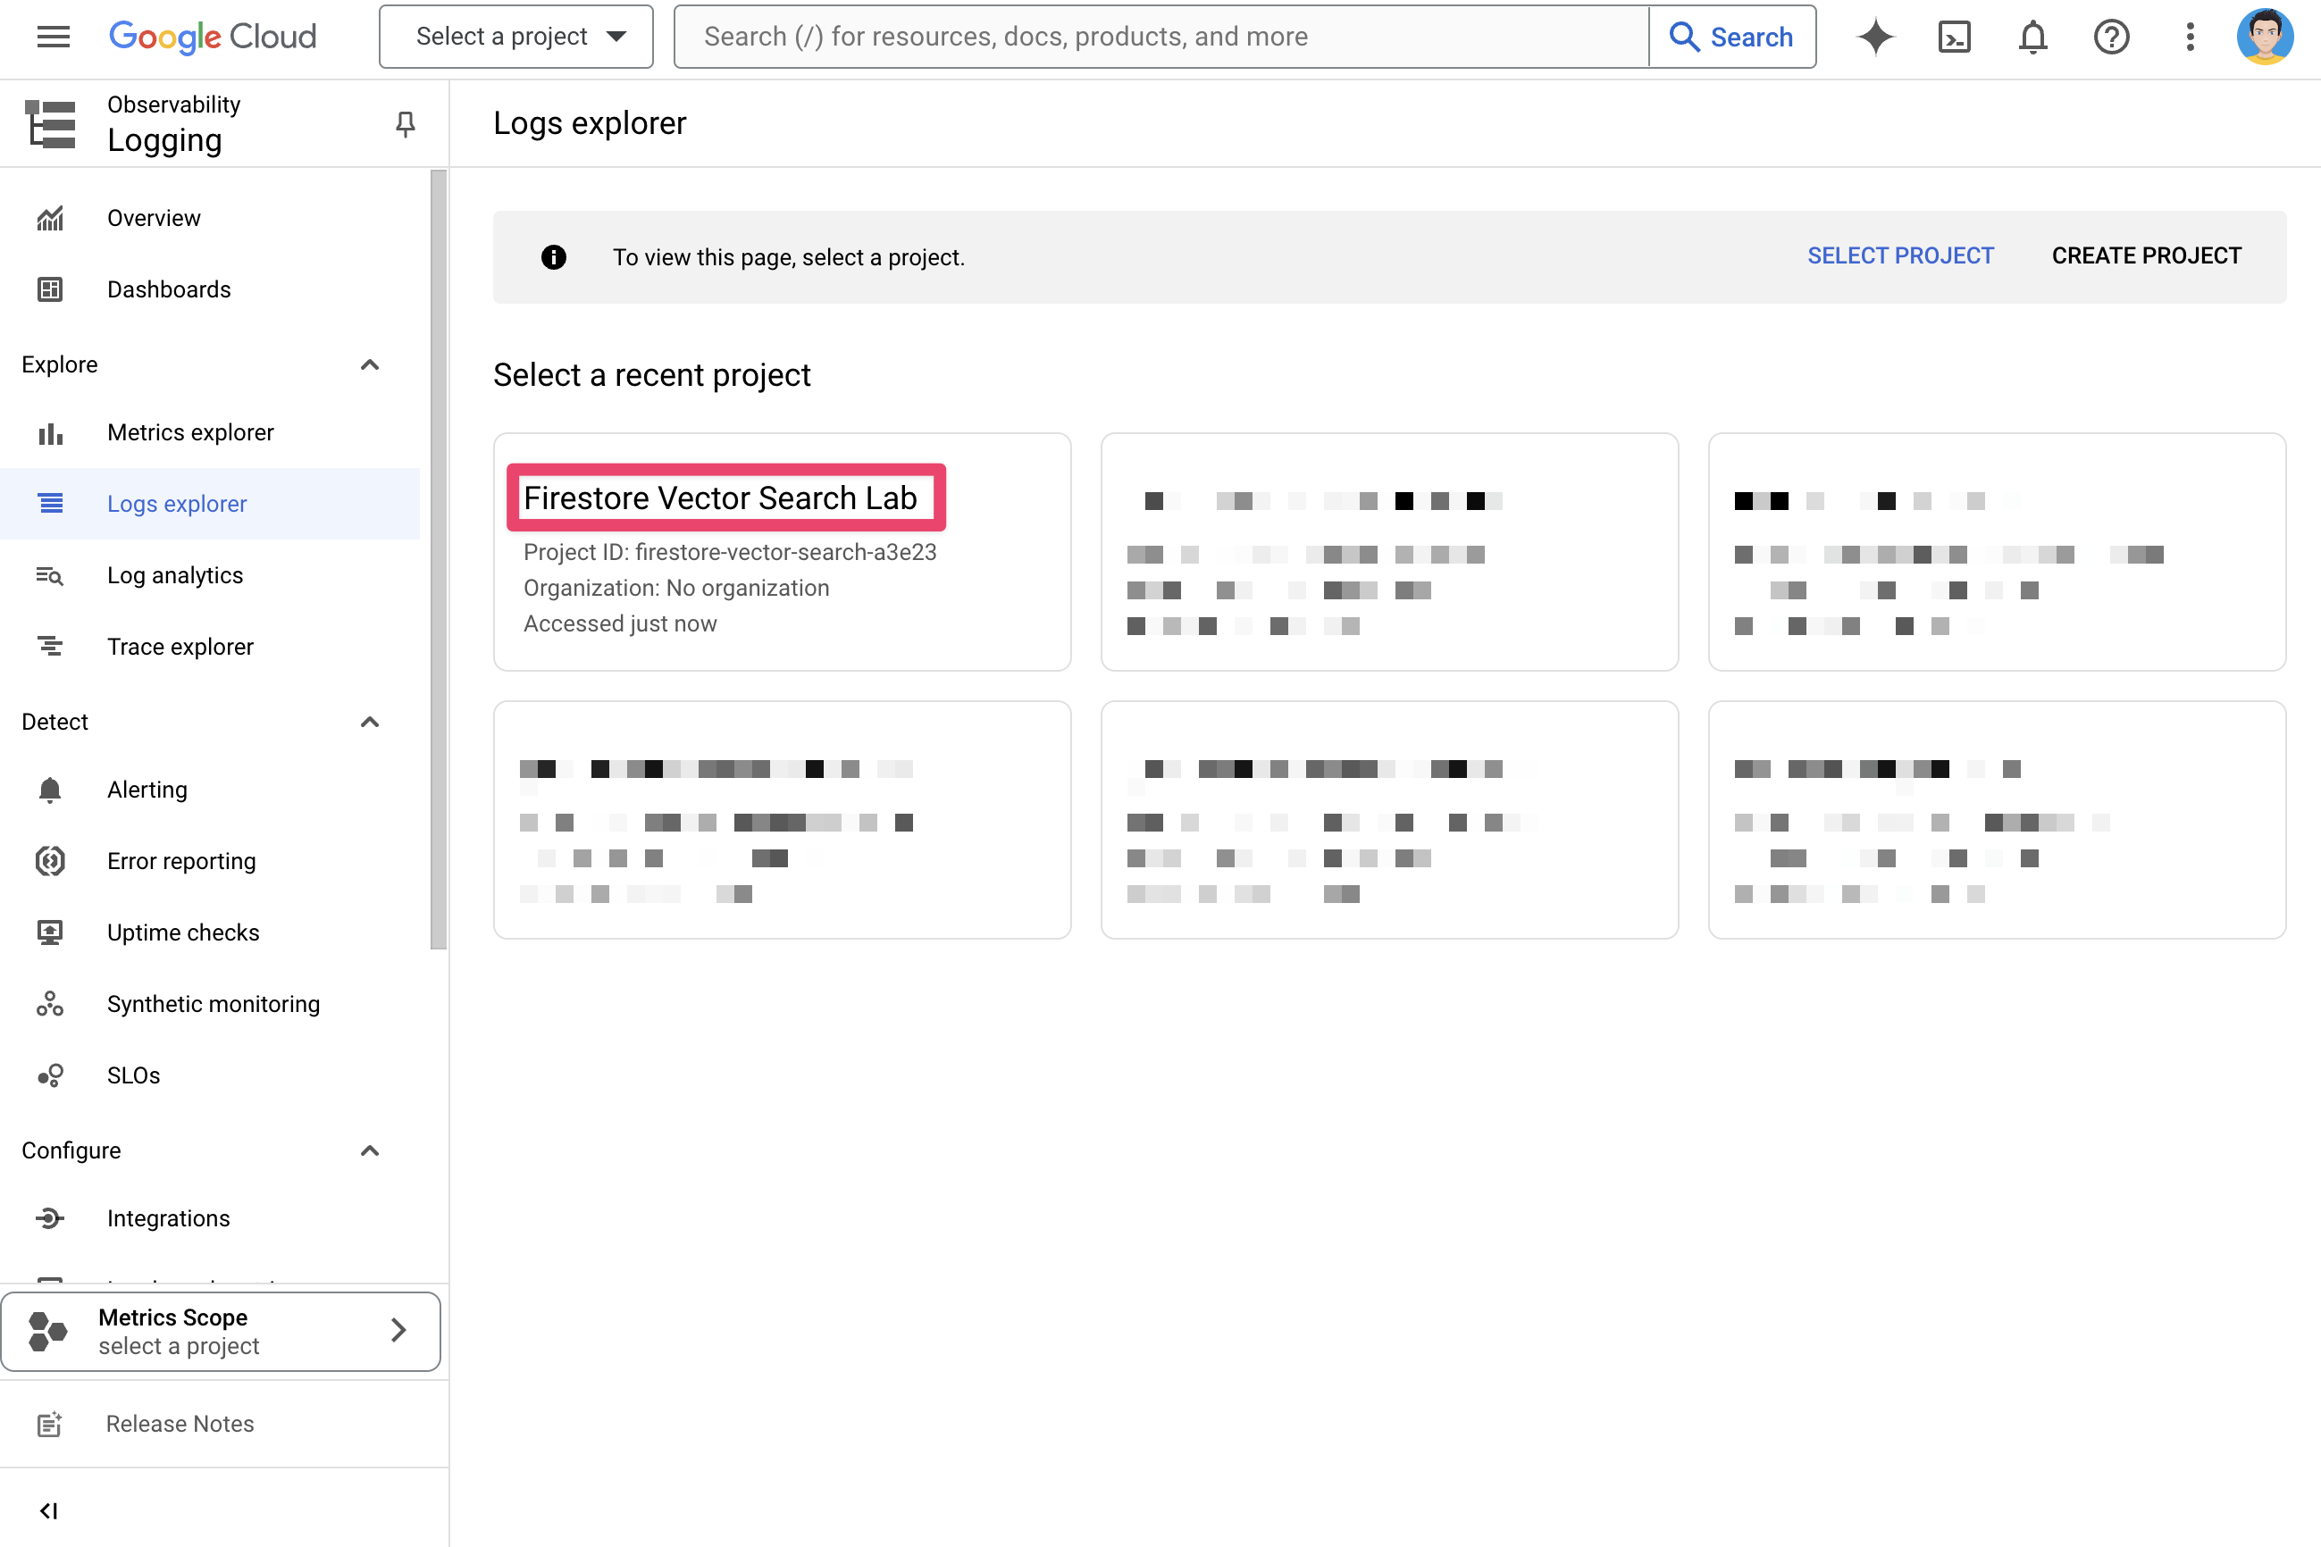Expand the Metrics Scope chevron arrow

(x=398, y=1329)
